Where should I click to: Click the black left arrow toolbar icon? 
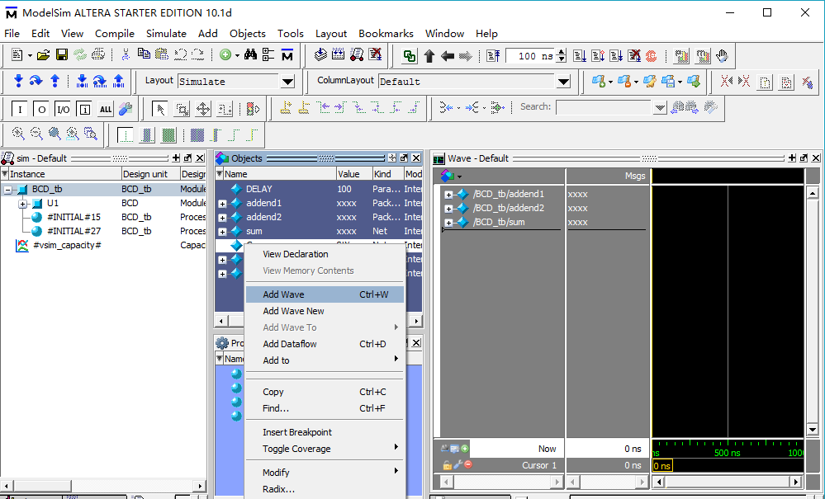click(448, 56)
